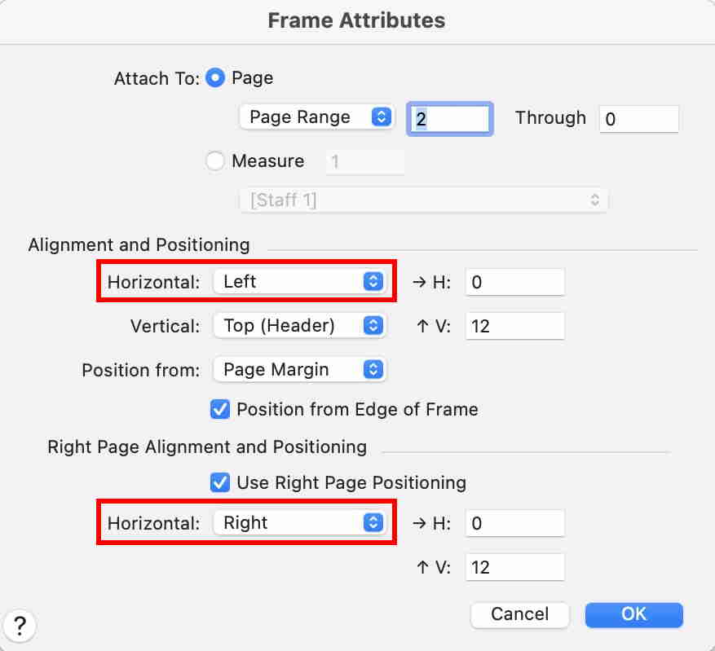
Task: Click the Staff 1 dropdown
Action: pyautogui.click(x=424, y=200)
